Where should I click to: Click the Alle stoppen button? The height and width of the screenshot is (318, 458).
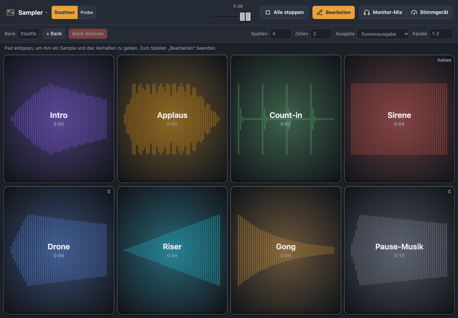point(284,12)
